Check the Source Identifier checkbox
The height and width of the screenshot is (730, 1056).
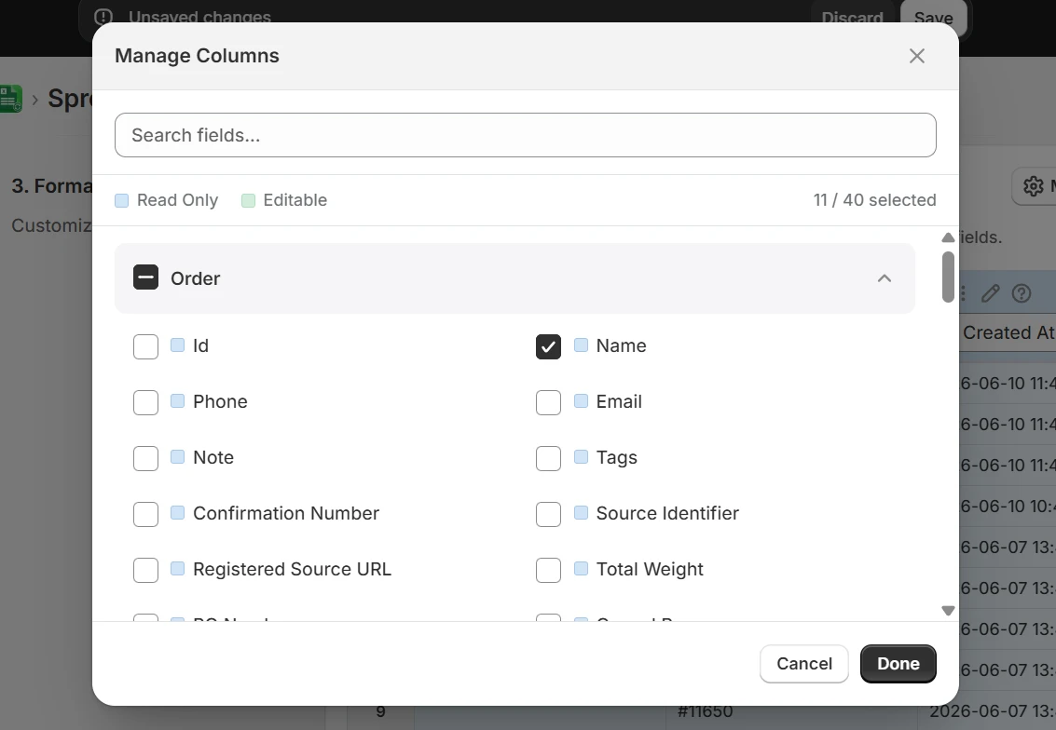[x=548, y=514]
